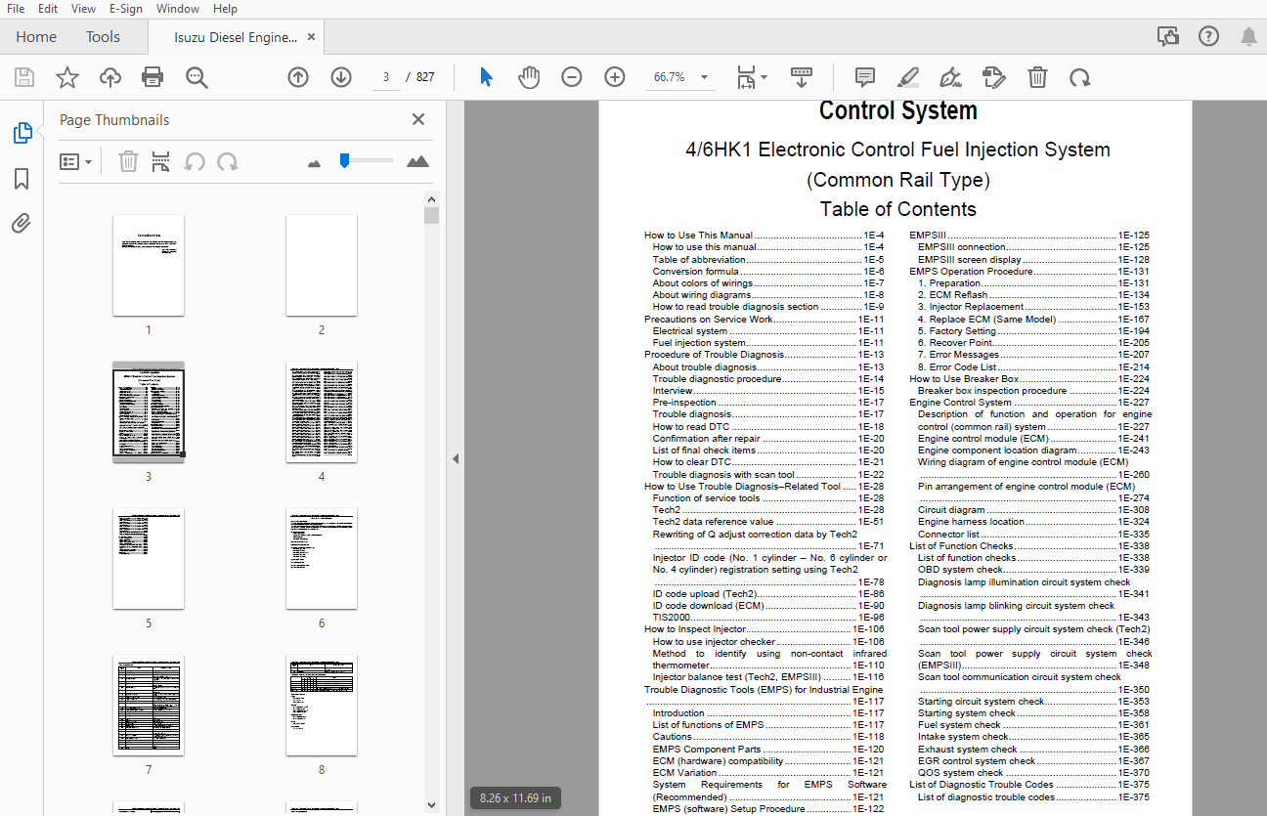Collapse the navigation pane arrow
The width and height of the screenshot is (1267, 816).
[x=456, y=458]
